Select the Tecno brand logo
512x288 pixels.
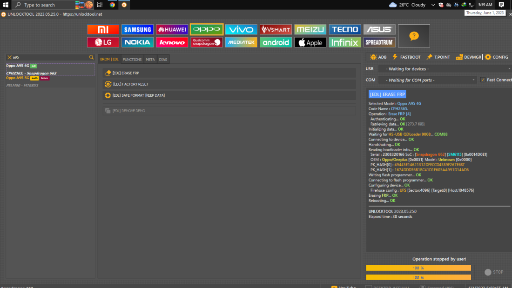pyautogui.click(x=345, y=29)
